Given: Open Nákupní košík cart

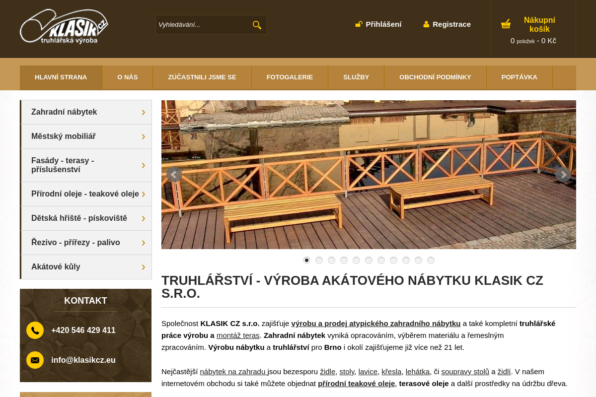Looking at the screenshot, I should coord(539,24).
